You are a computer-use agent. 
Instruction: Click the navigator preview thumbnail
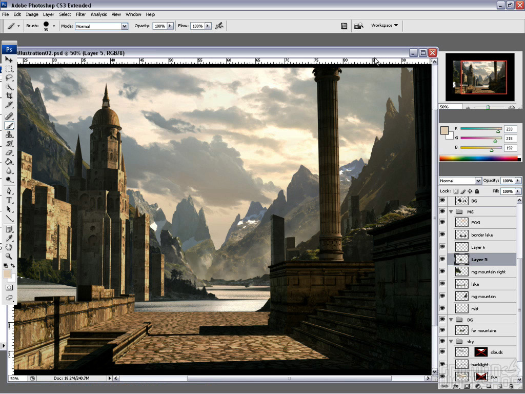click(479, 77)
